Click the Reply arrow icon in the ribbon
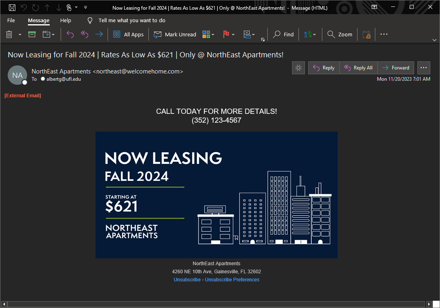 coord(70,35)
